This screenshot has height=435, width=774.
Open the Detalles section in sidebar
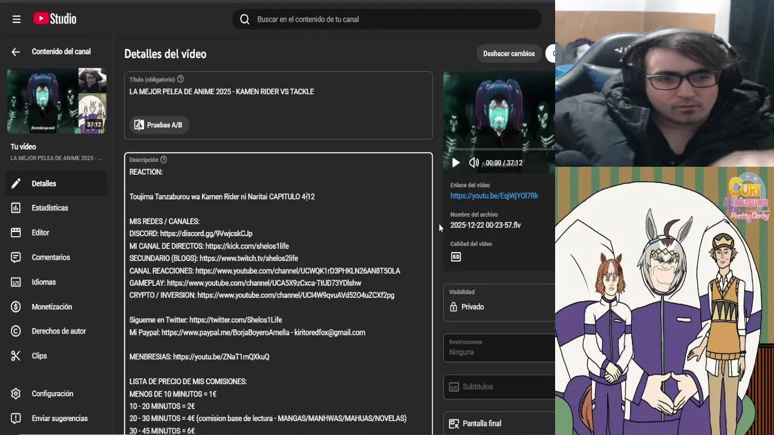click(57, 184)
